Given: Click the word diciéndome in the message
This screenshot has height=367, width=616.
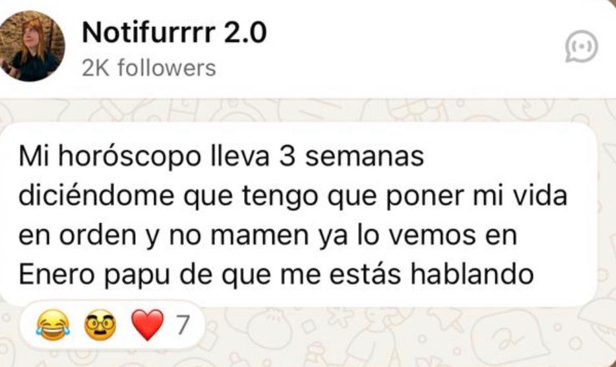Looking at the screenshot, I should pyautogui.click(x=96, y=196).
